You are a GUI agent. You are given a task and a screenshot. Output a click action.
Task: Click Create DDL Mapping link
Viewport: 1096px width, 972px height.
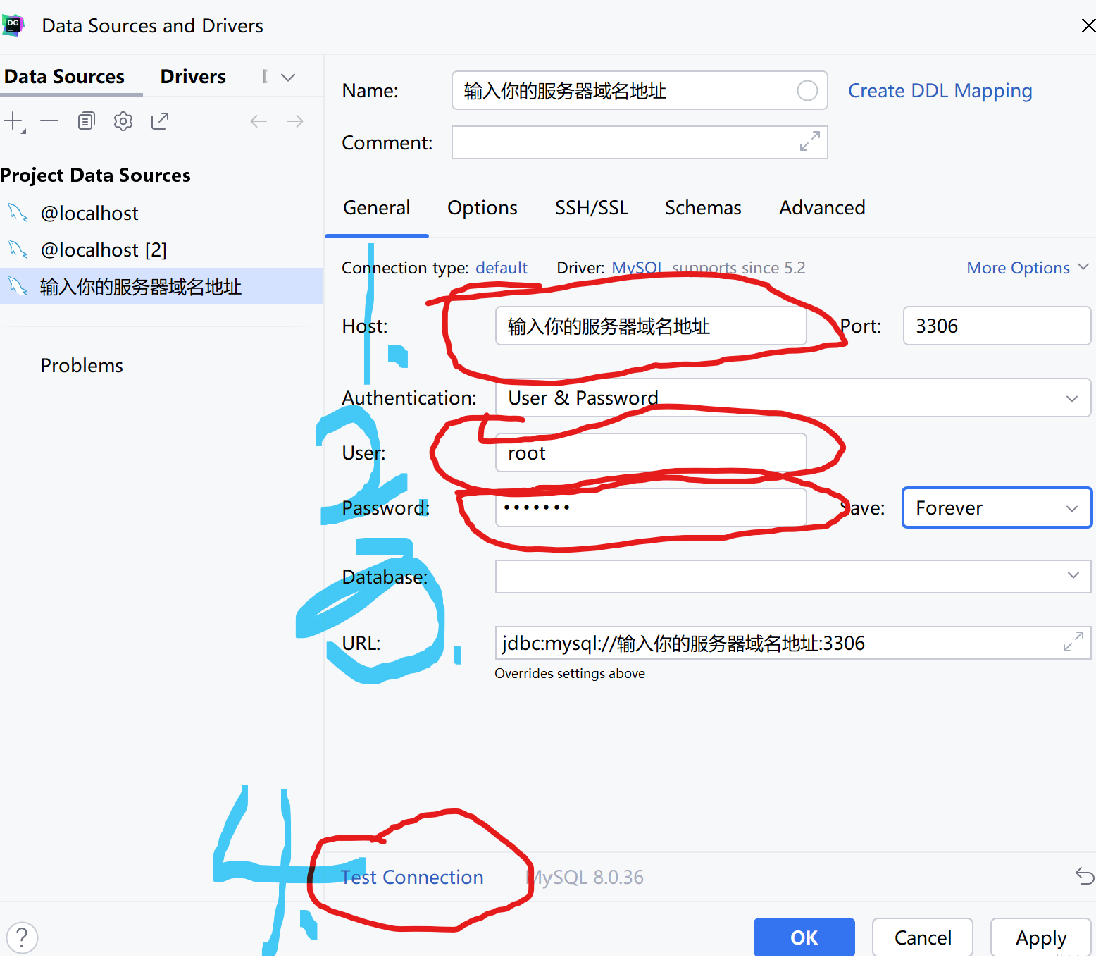point(940,90)
